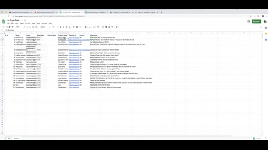Screen dimensions: 268x150
Task: Click the add sheet plus icon
Action: click(x=6, y=139)
